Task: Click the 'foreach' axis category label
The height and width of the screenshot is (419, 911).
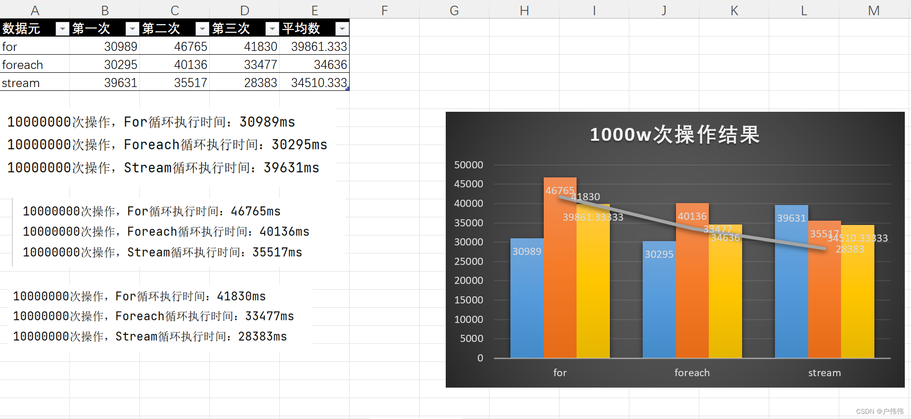Action: [692, 373]
